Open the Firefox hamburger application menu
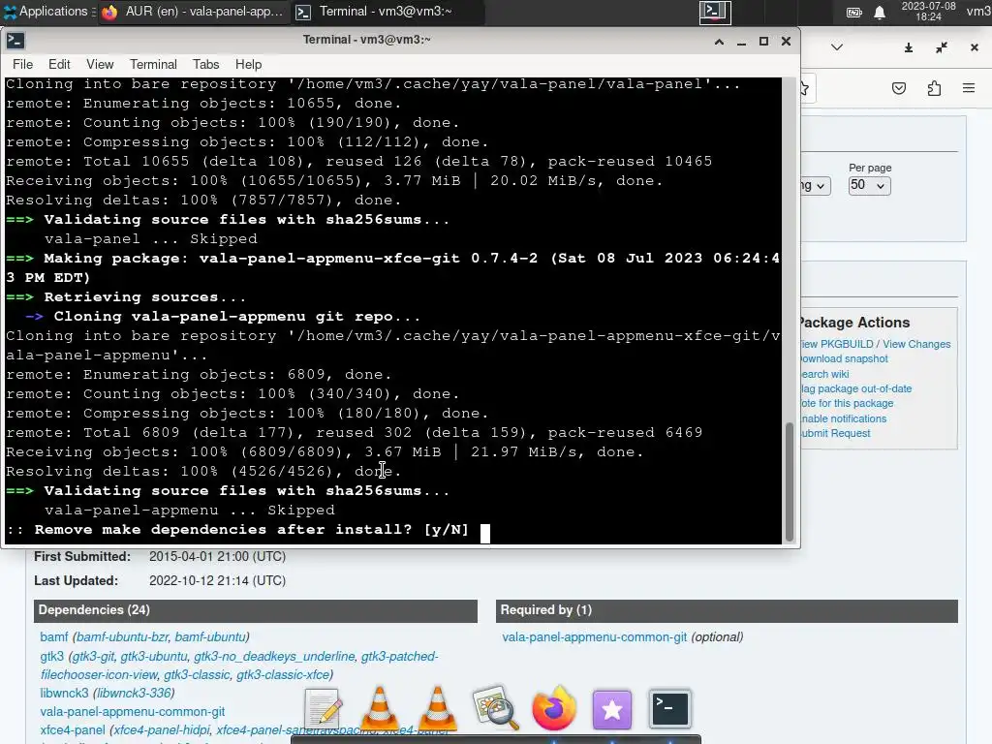The height and width of the screenshot is (744, 992). pos(969,88)
